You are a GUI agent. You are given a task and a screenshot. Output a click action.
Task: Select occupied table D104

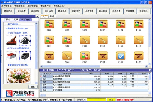click(x=121, y=24)
